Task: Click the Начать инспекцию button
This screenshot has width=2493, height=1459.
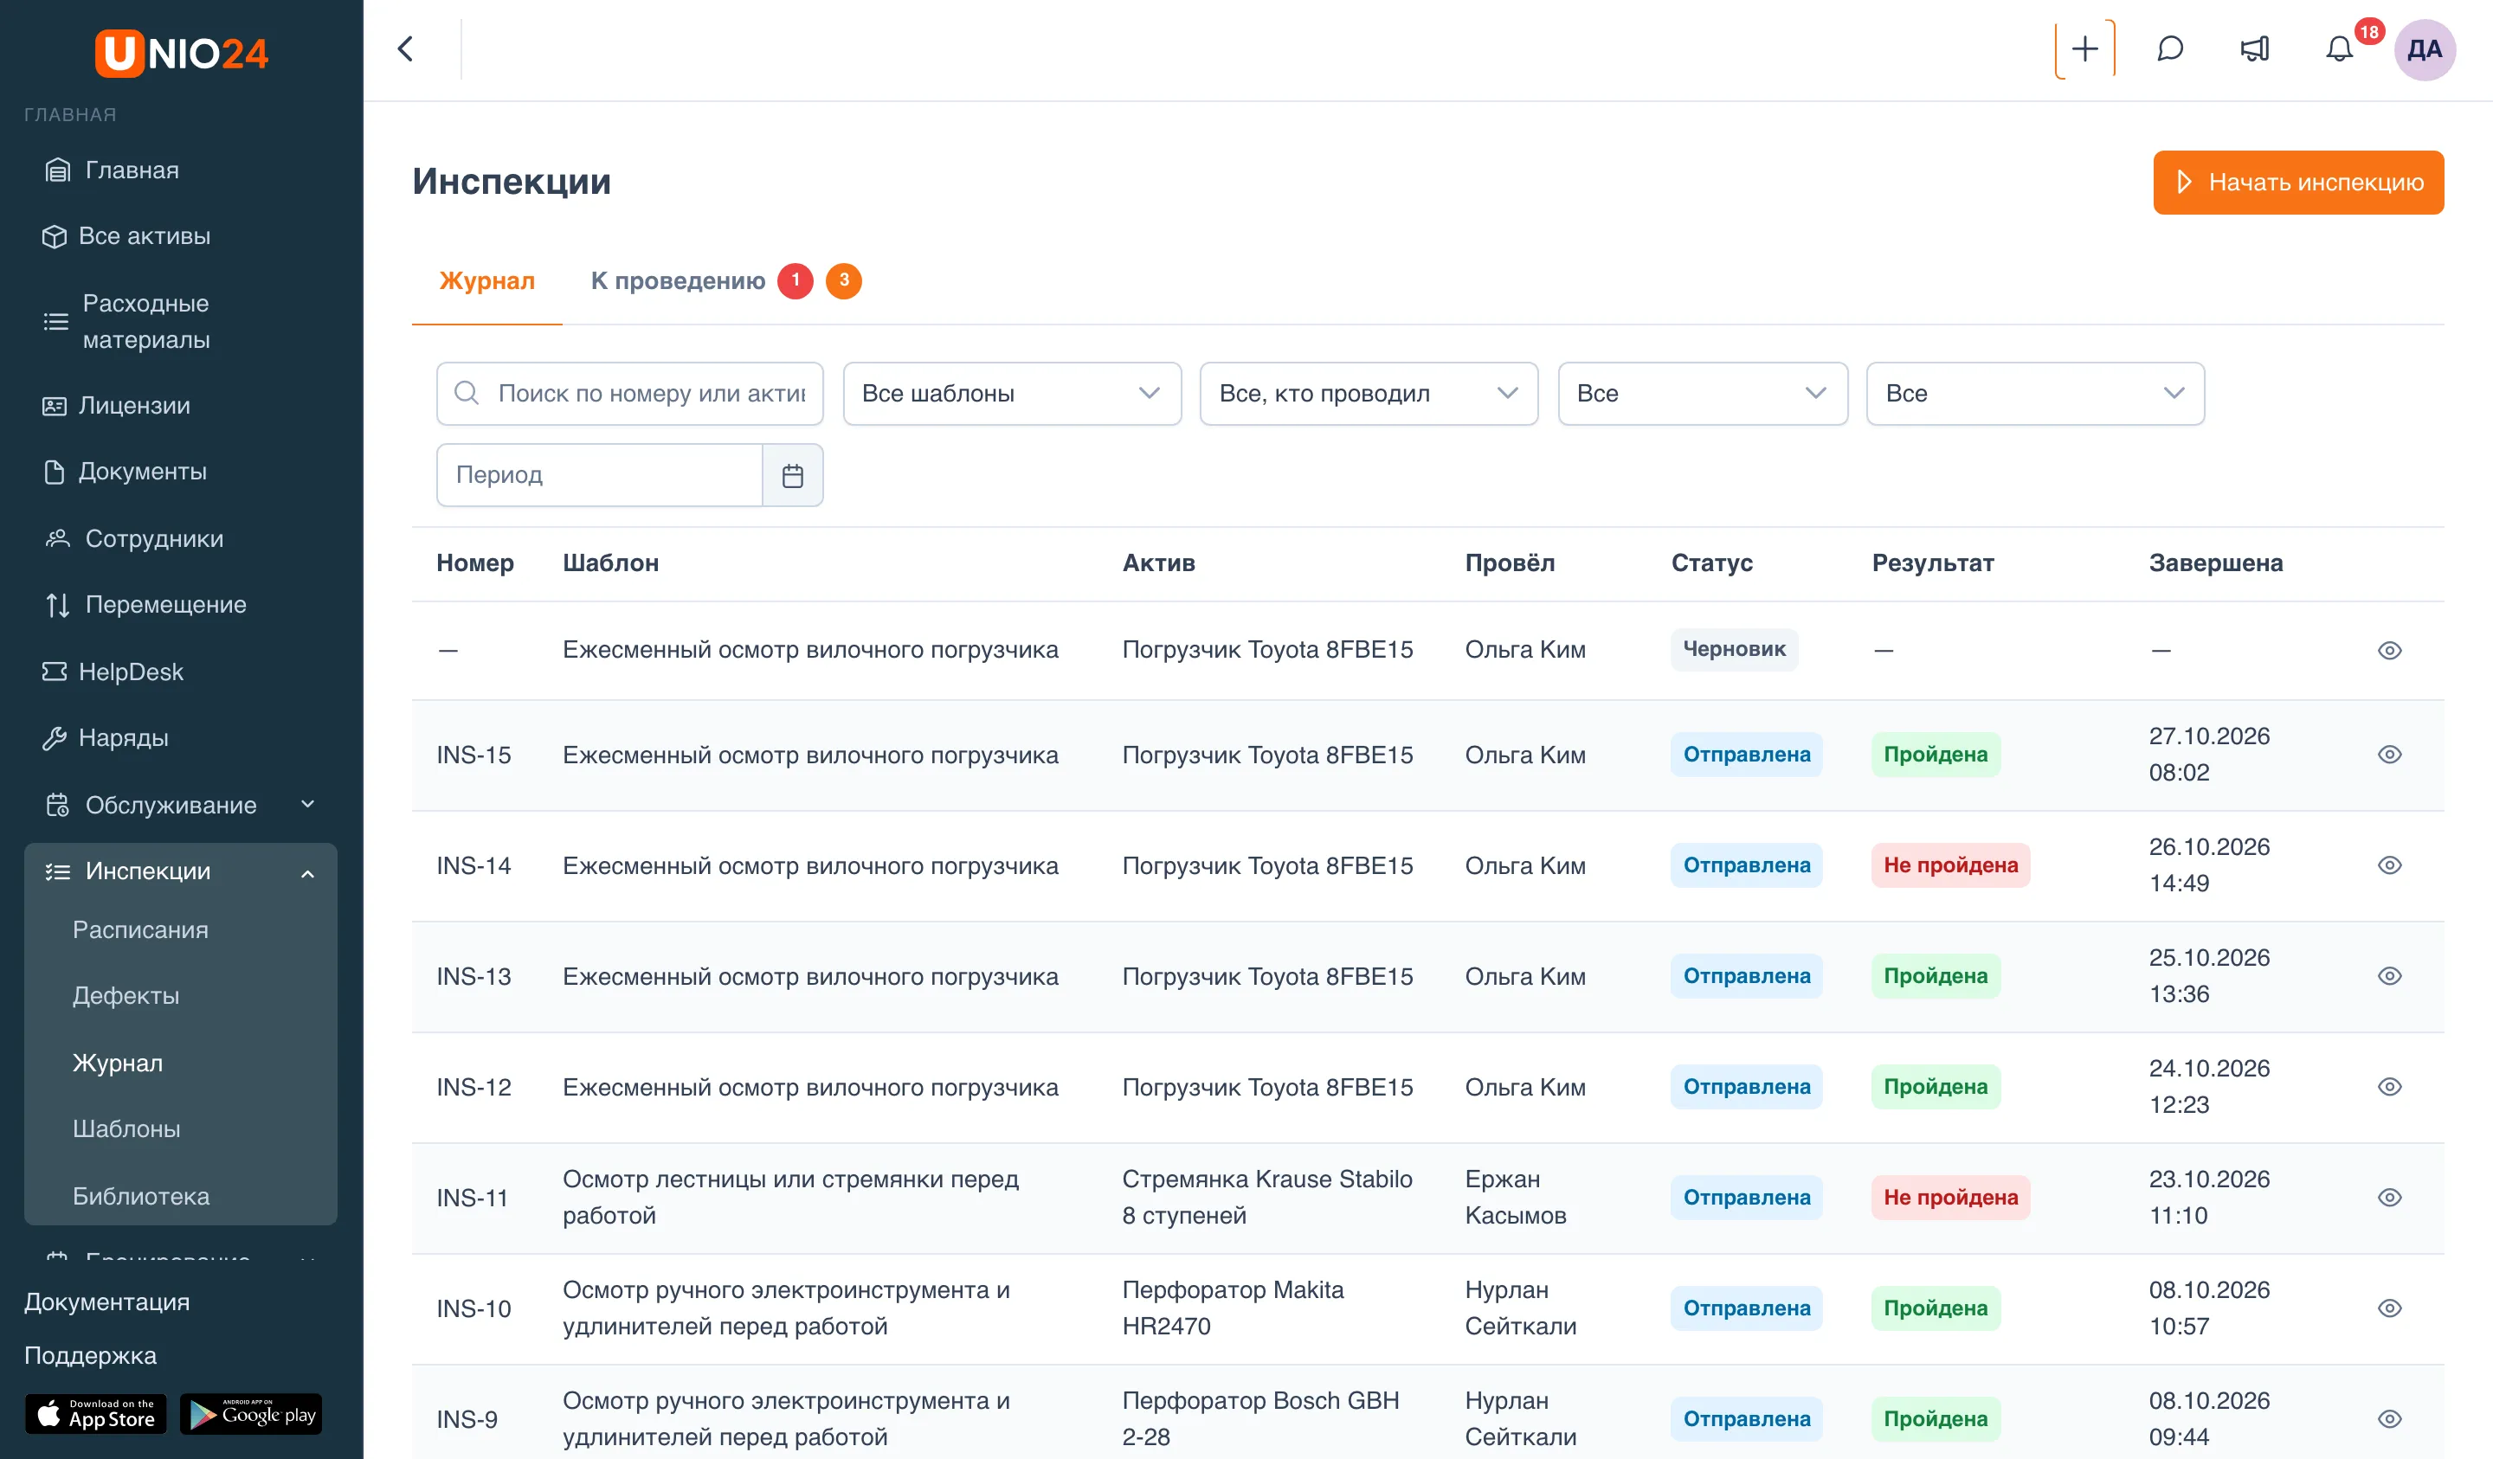Action: coord(2298,183)
